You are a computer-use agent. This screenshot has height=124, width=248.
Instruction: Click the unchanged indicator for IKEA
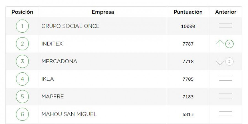(225, 78)
